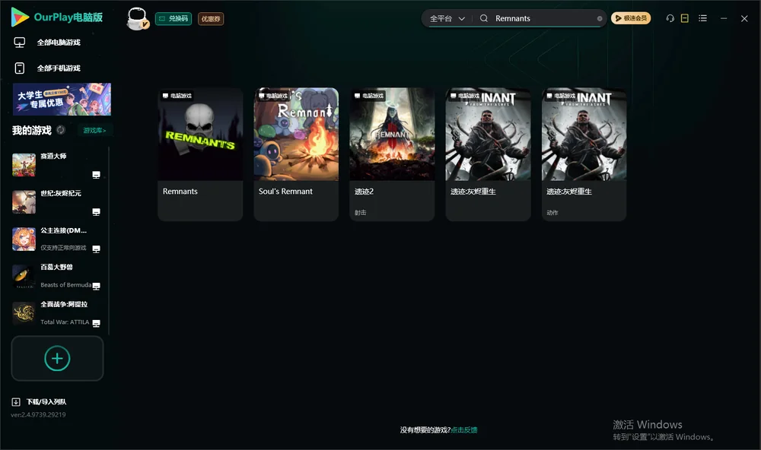Minimize the OurPlay window
Viewport: 761px width, 450px height.
coord(724,18)
